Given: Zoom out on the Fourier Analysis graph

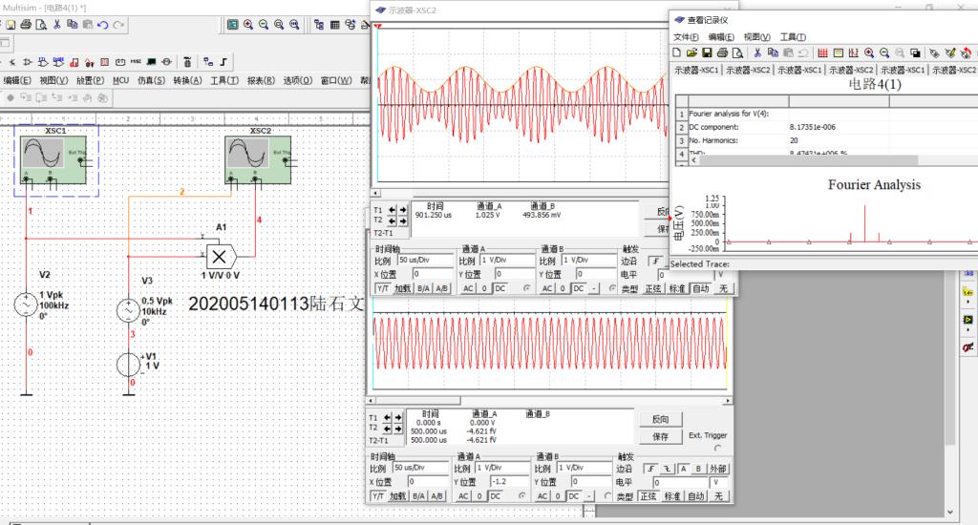Looking at the screenshot, I should (x=884, y=53).
